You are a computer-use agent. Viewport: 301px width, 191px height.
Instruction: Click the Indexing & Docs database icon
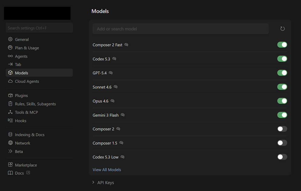(10, 134)
